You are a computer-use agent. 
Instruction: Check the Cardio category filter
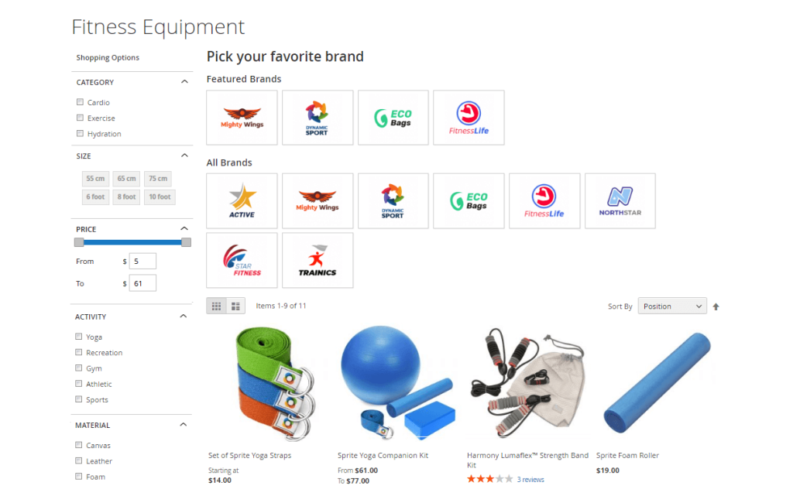(80, 102)
